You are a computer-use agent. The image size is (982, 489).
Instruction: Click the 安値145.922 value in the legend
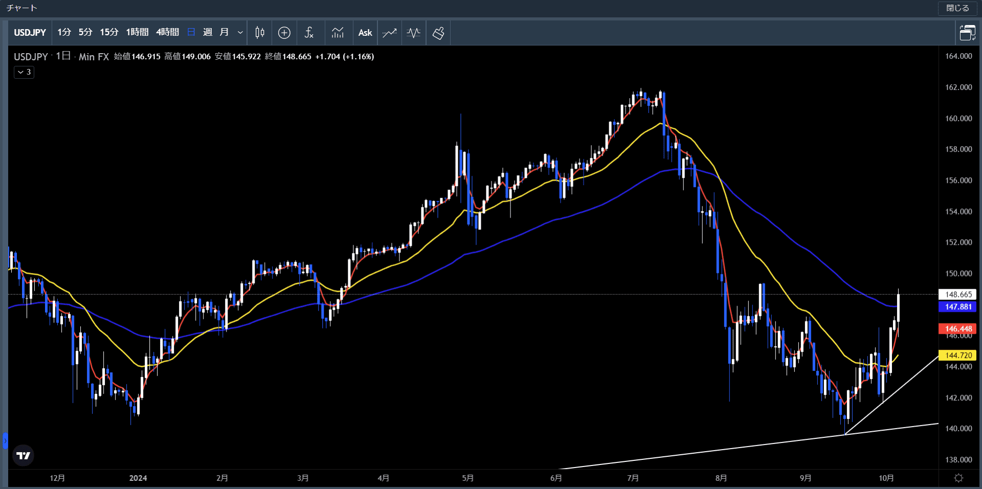(238, 57)
